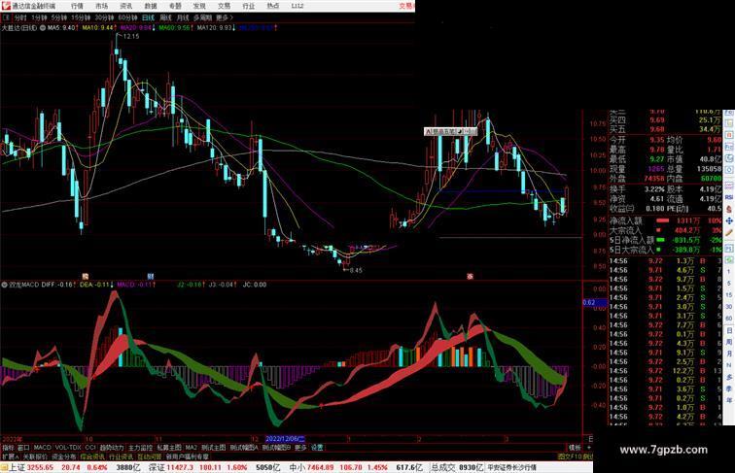Viewport: 735px width, 473px height.
Task: Select the pencil drawing tool icon
Action: pos(729,232)
